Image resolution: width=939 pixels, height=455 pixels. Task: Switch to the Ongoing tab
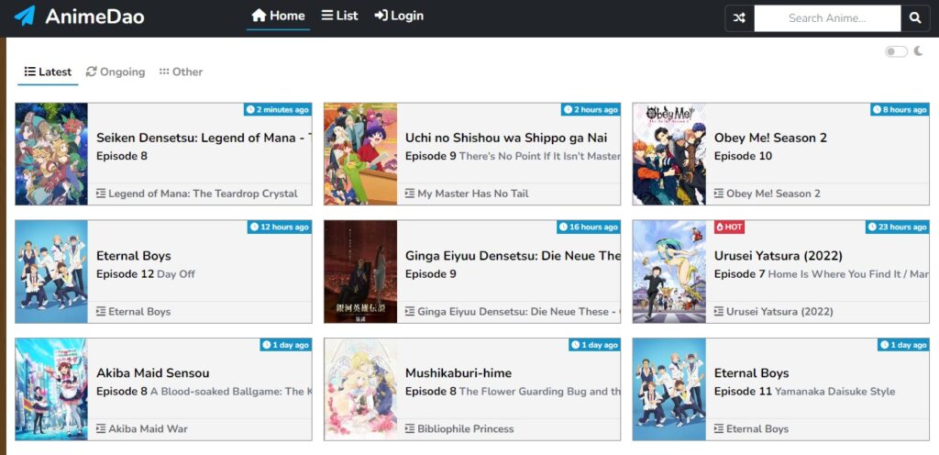116,72
